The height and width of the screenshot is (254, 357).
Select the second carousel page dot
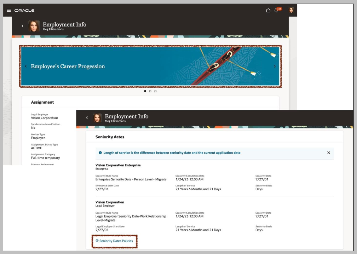tap(150, 91)
